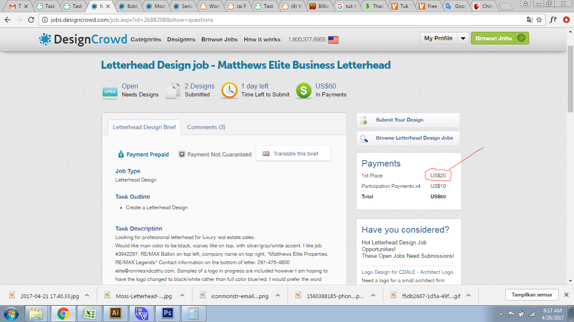Screen dimensions: 574x322
Task: Expand options for f5db2667 gif download
Action: 469,295
